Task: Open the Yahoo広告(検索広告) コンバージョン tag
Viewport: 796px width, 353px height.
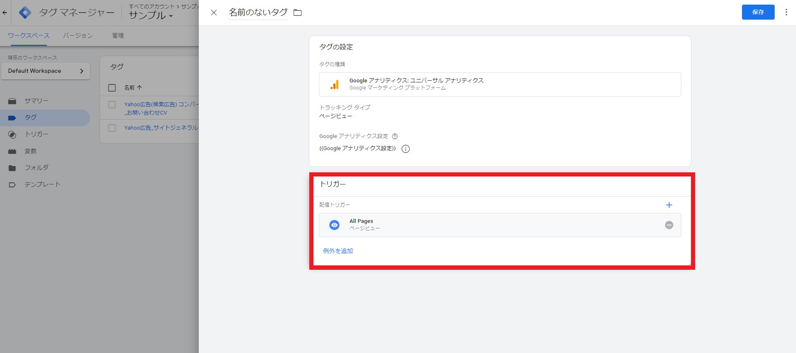Action: [x=161, y=108]
